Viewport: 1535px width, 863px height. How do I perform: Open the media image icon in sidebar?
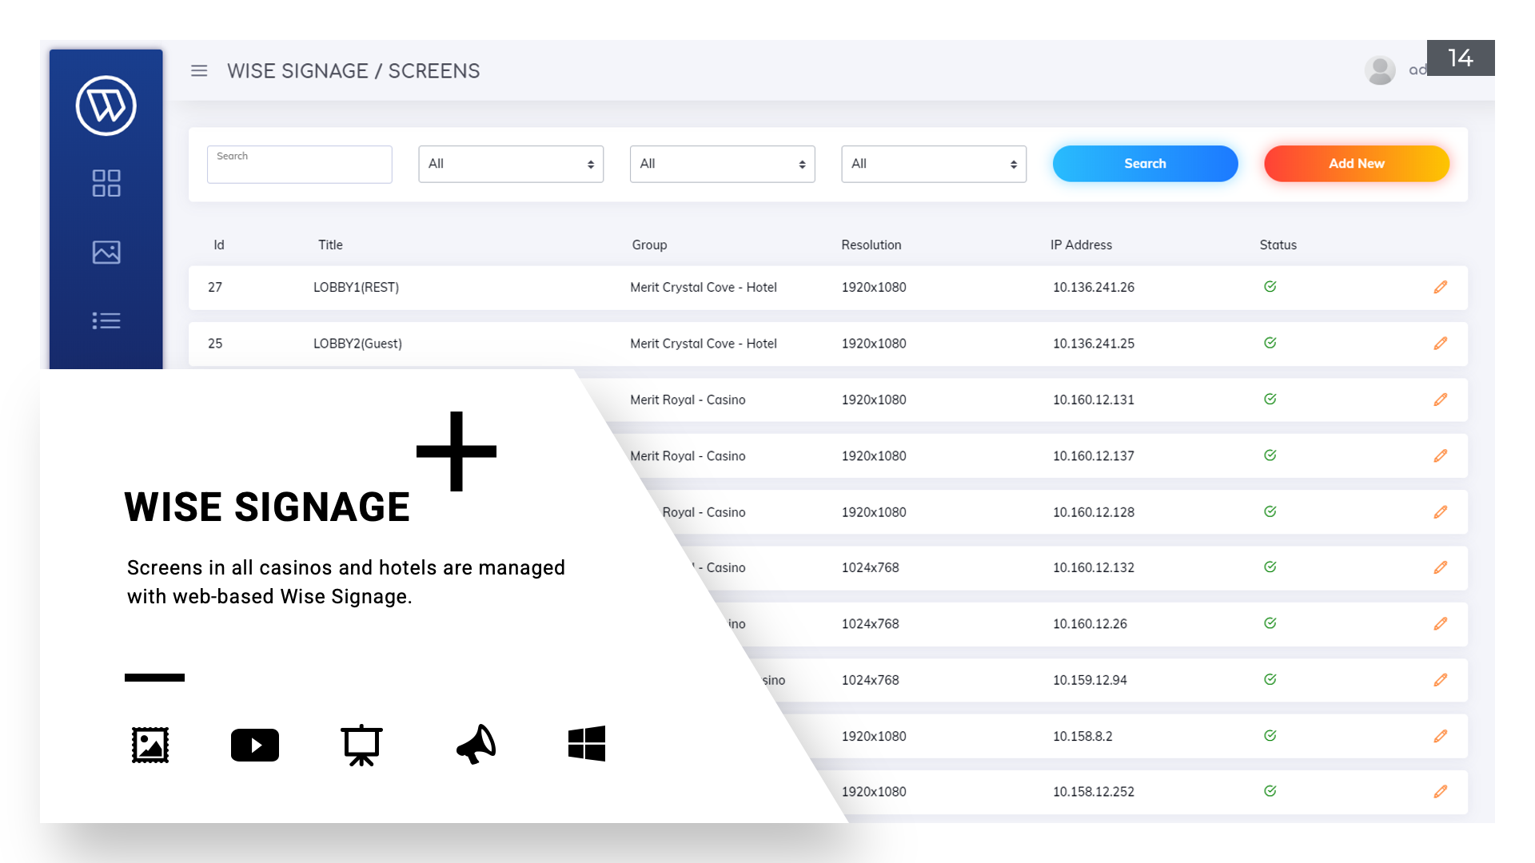pos(106,253)
